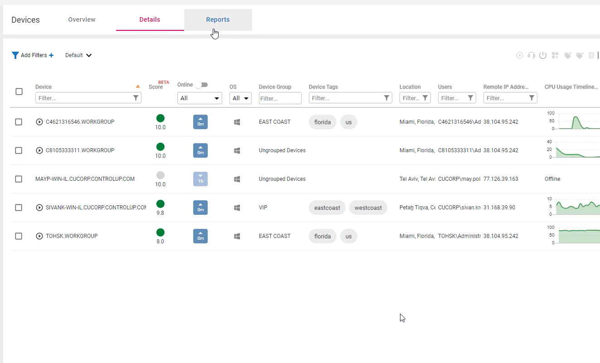
Task: Click the play icon beside C8105333311.WORKGROUP
Action: pos(39,150)
